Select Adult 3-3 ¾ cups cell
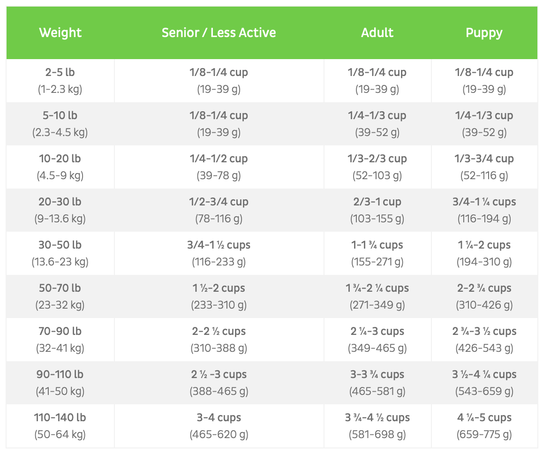Image resolution: width=543 pixels, height=455 pixels. point(377,383)
